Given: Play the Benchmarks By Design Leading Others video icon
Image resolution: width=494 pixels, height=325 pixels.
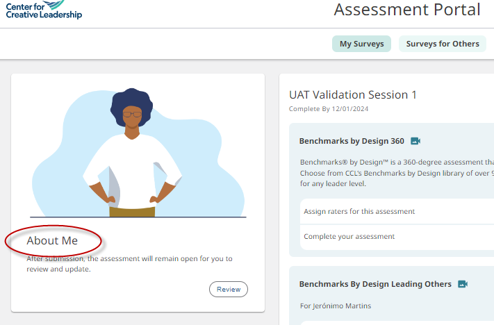Looking at the screenshot, I should pyautogui.click(x=463, y=284).
